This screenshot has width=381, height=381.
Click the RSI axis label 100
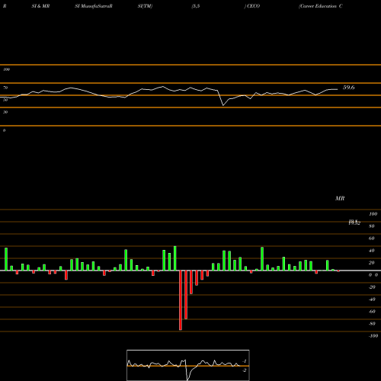[x=7, y=69]
